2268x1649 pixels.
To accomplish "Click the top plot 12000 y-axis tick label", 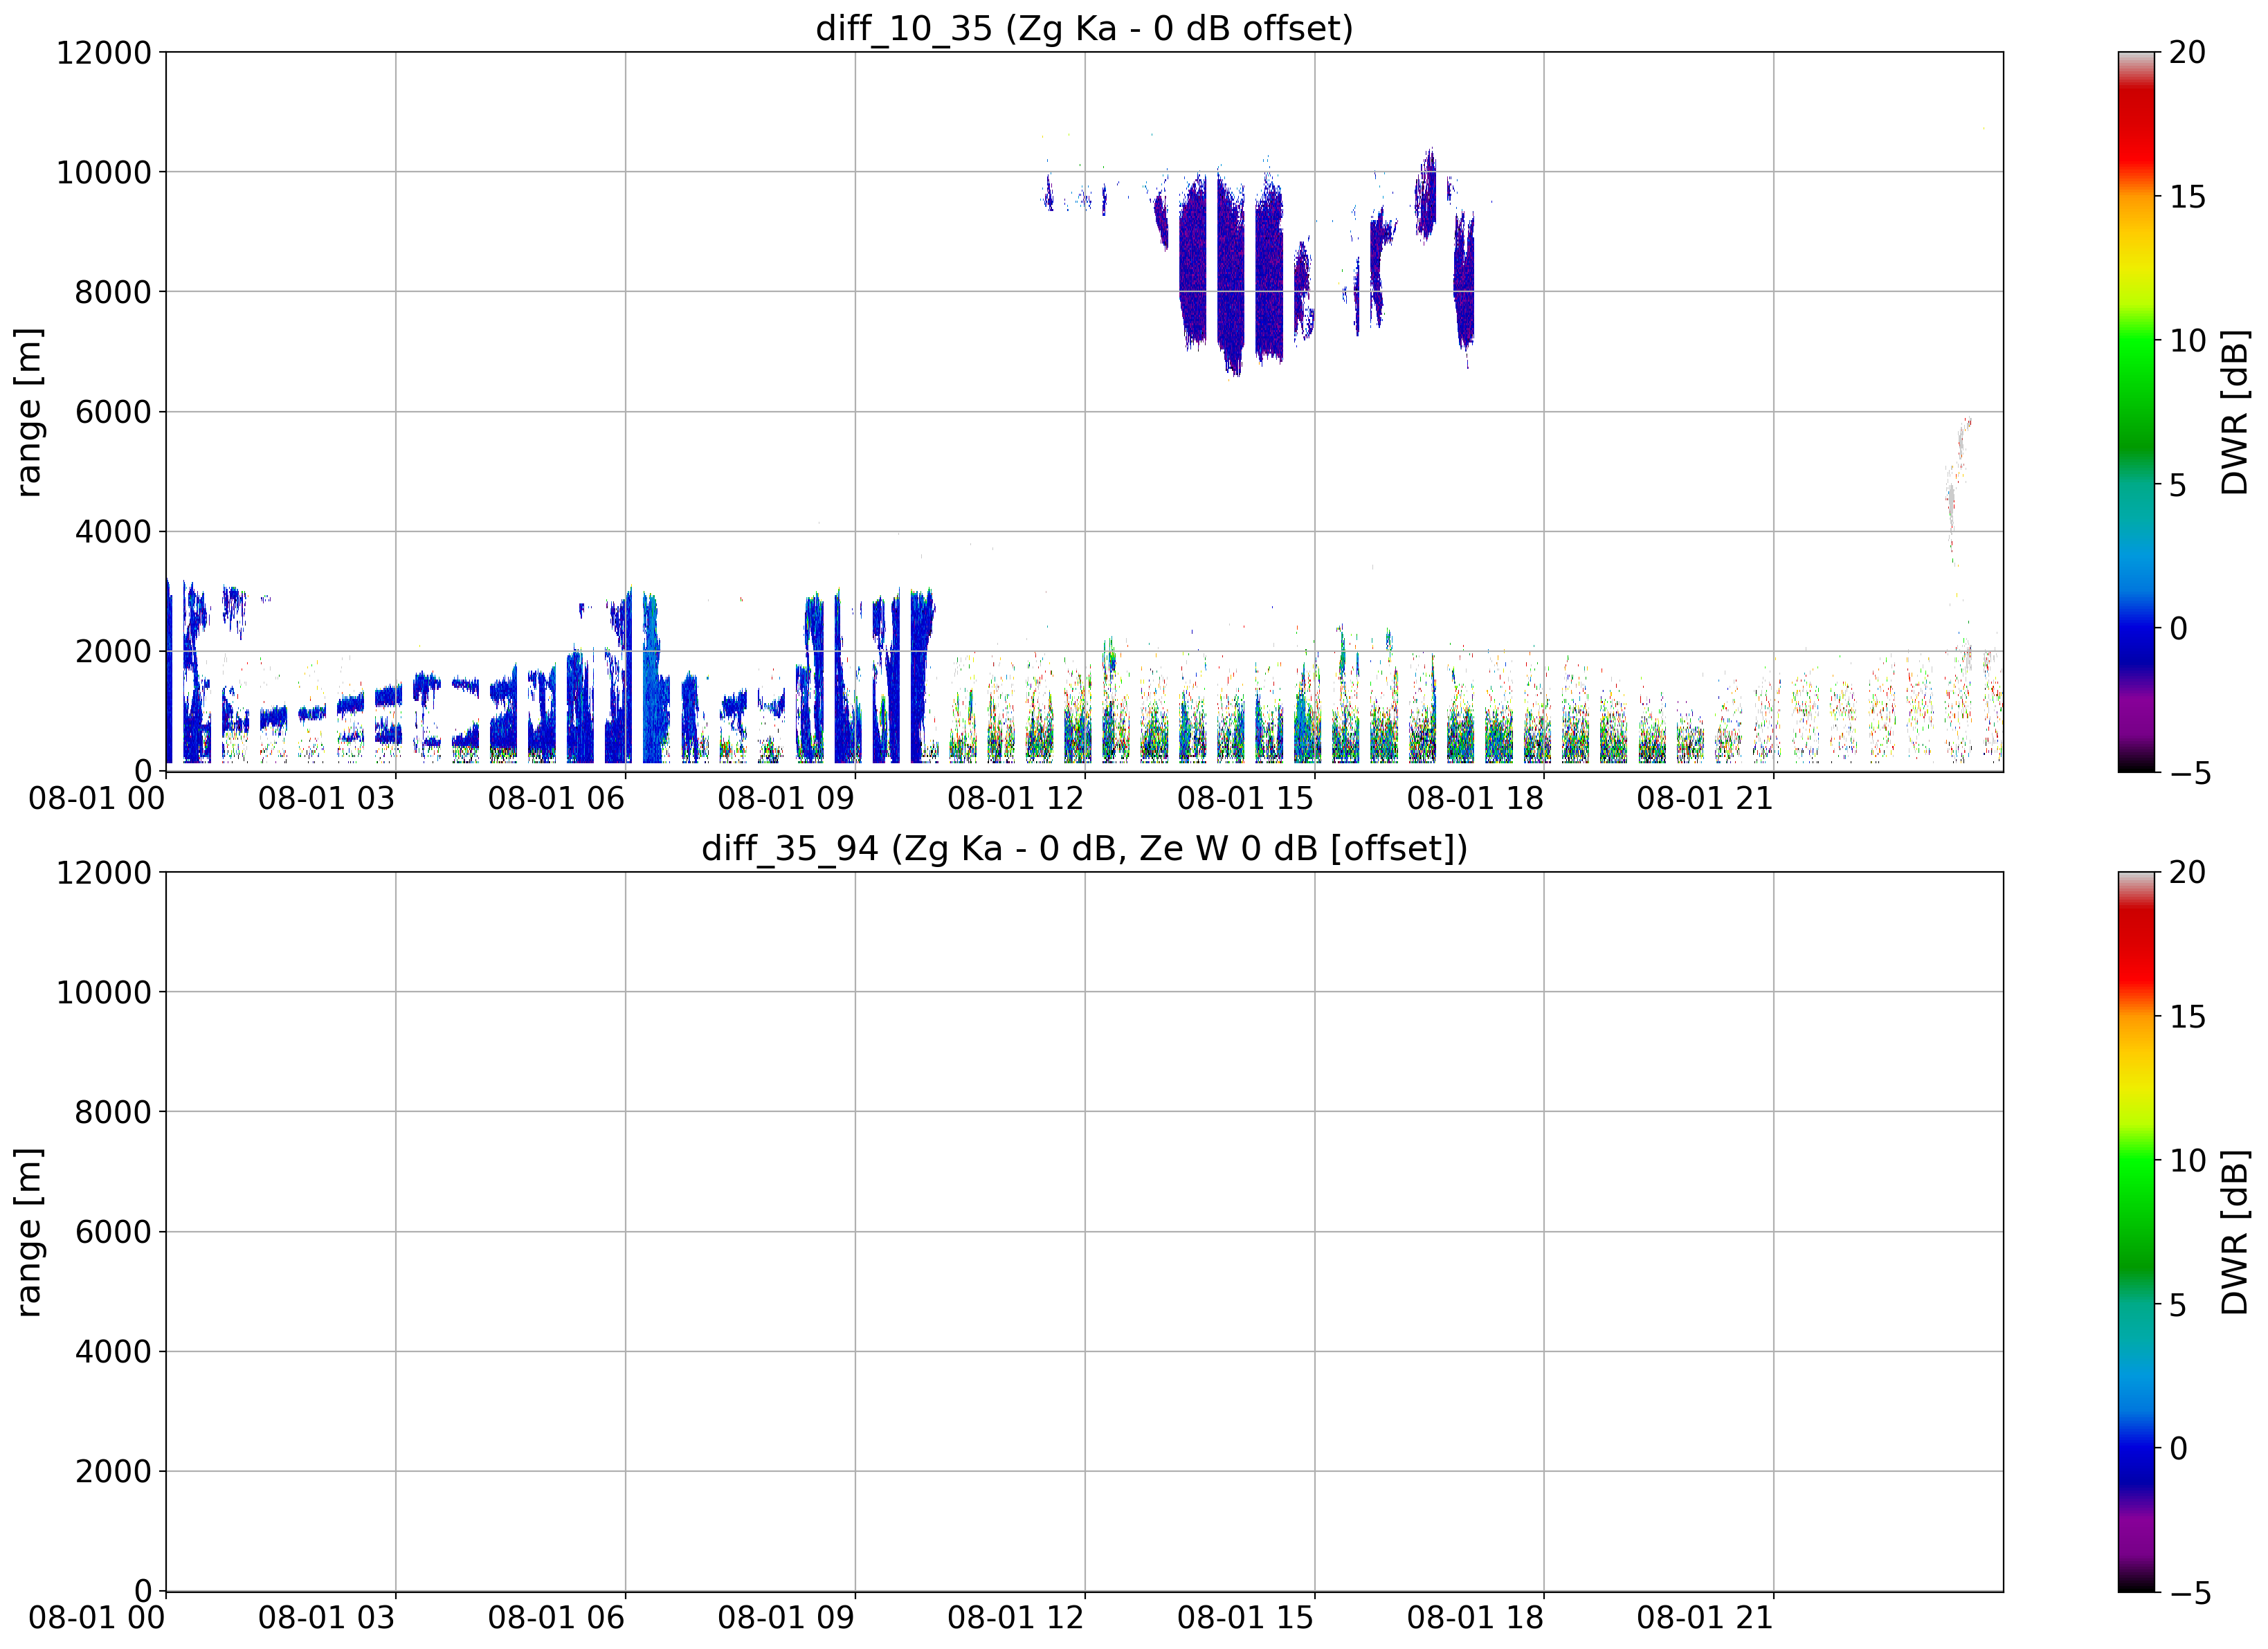I will pos(104,52).
